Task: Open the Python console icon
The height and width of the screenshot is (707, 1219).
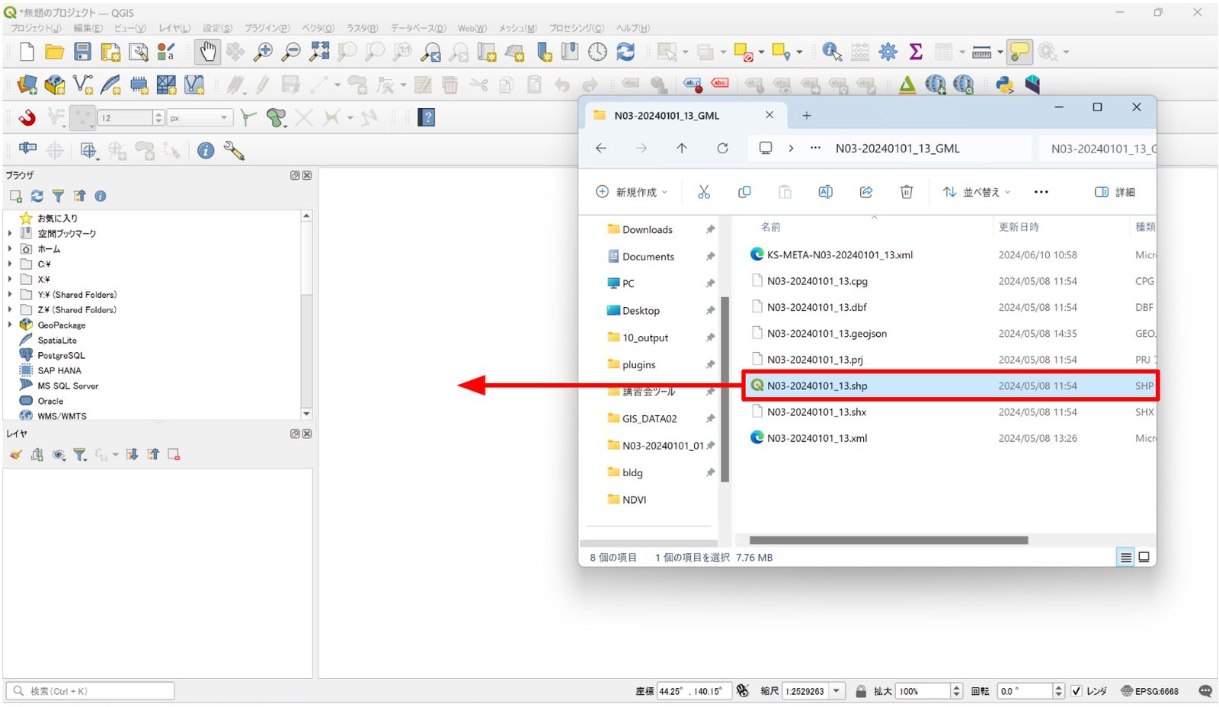Action: pyautogui.click(x=1005, y=85)
